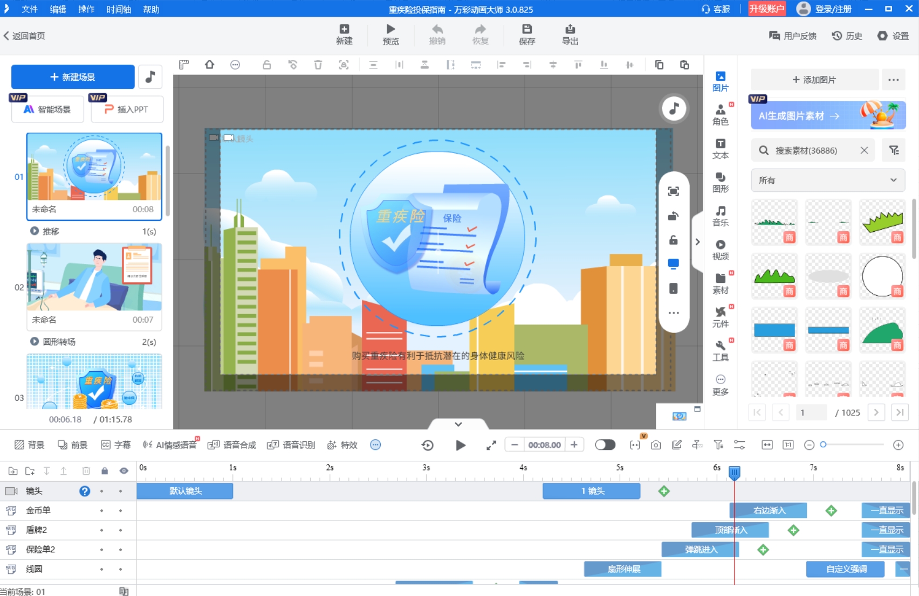Click the timeline camera snapshot icon
The height and width of the screenshot is (596, 919).
coord(656,445)
